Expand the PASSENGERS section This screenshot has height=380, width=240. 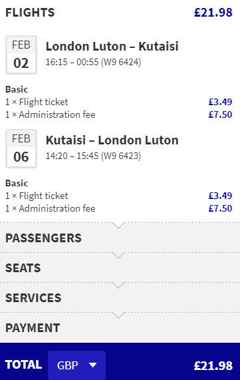(120, 238)
